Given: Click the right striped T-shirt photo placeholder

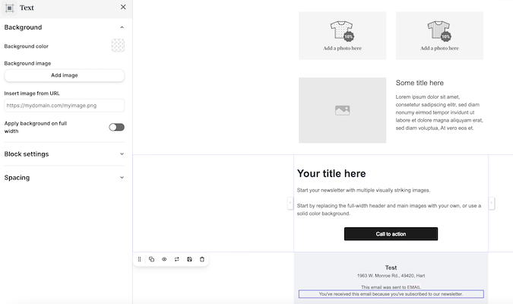Looking at the screenshot, I should 439,36.
